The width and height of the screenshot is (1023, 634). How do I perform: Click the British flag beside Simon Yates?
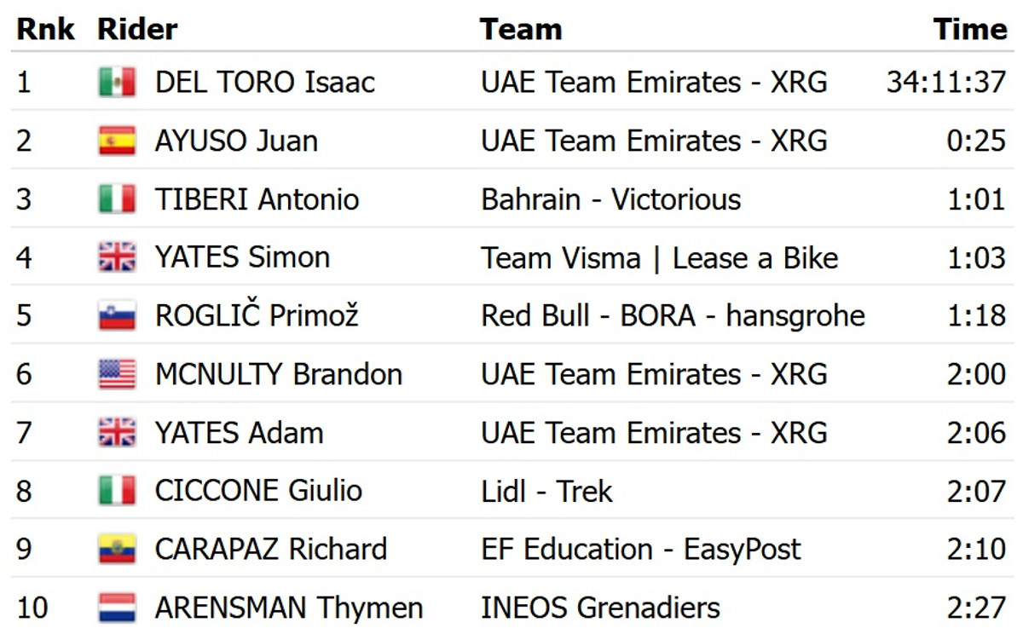pyautogui.click(x=117, y=257)
